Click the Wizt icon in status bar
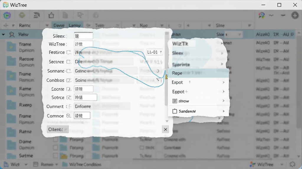This screenshot has height=169, width=302. click(6, 164)
